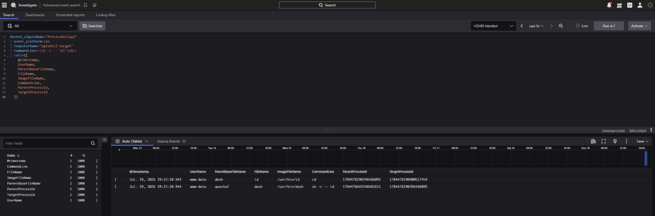
Task: Switch to the Scheduled reports tab
Action: click(x=70, y=15)
